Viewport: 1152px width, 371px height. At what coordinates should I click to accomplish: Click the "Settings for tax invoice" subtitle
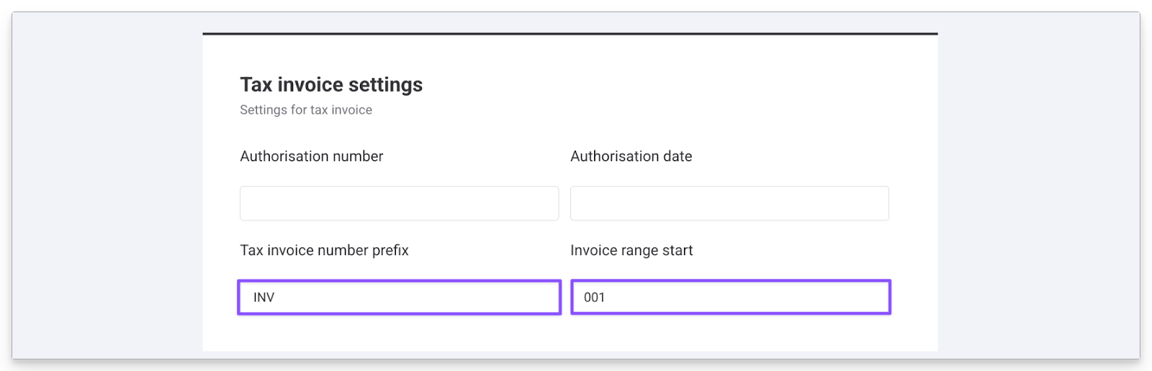(x=306, y=110)
